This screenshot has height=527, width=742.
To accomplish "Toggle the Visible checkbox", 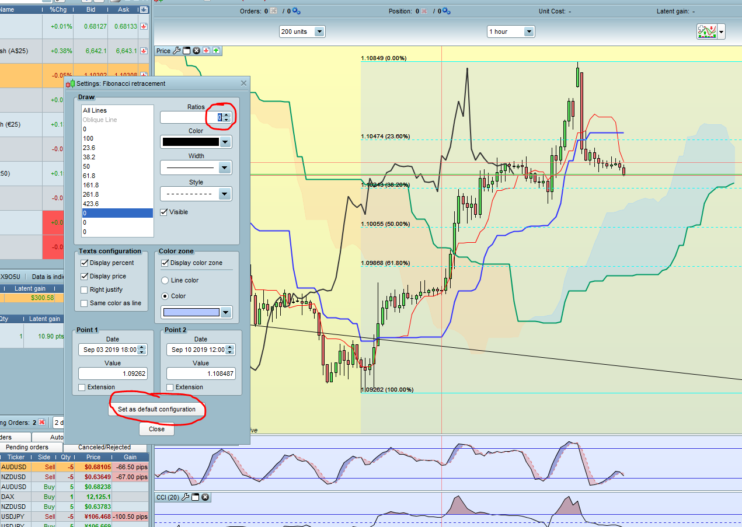I will tap(164, 212).
